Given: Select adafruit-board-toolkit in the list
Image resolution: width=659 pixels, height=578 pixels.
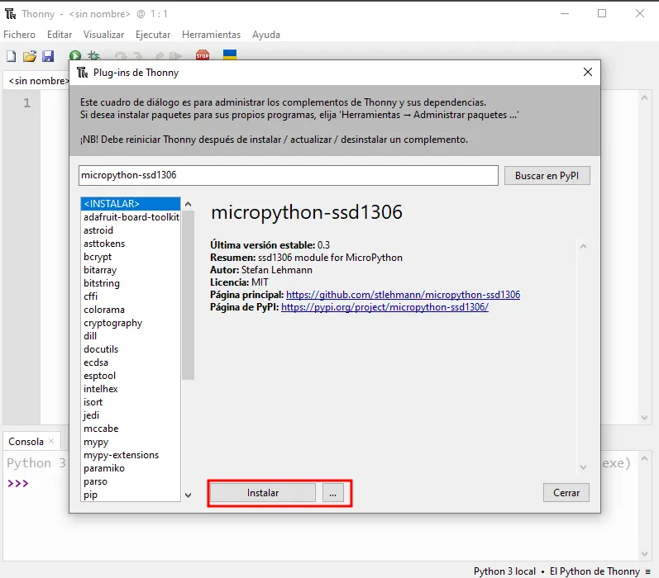Looking at the screenshot, I should pos(131,217).
